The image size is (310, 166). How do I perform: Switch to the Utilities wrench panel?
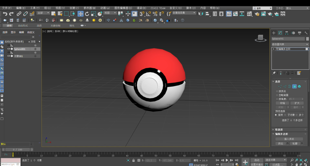(x=306, y=33)
